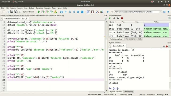Viewport: 171px width, 96px height.
Task: Select cnt2 DataFrame value cell
Action: [156, 29]
